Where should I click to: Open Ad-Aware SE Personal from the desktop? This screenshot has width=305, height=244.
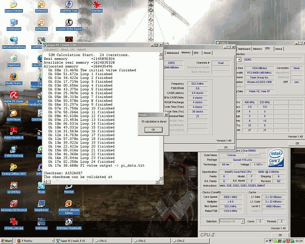pyautogui.click(x=14, y=205)
